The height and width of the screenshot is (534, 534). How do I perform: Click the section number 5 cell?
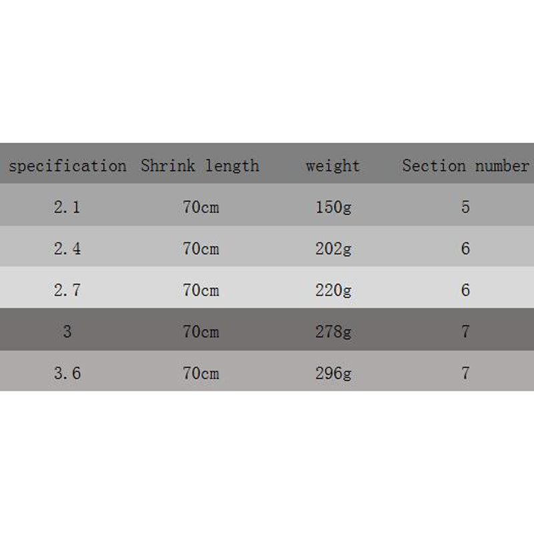pos(465,207)
